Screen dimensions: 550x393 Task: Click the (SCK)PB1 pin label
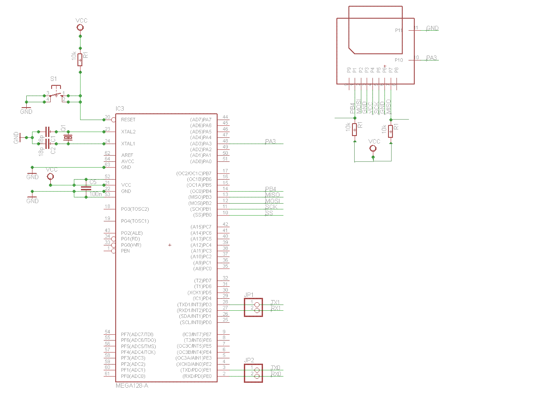click(x=201, y=209)
